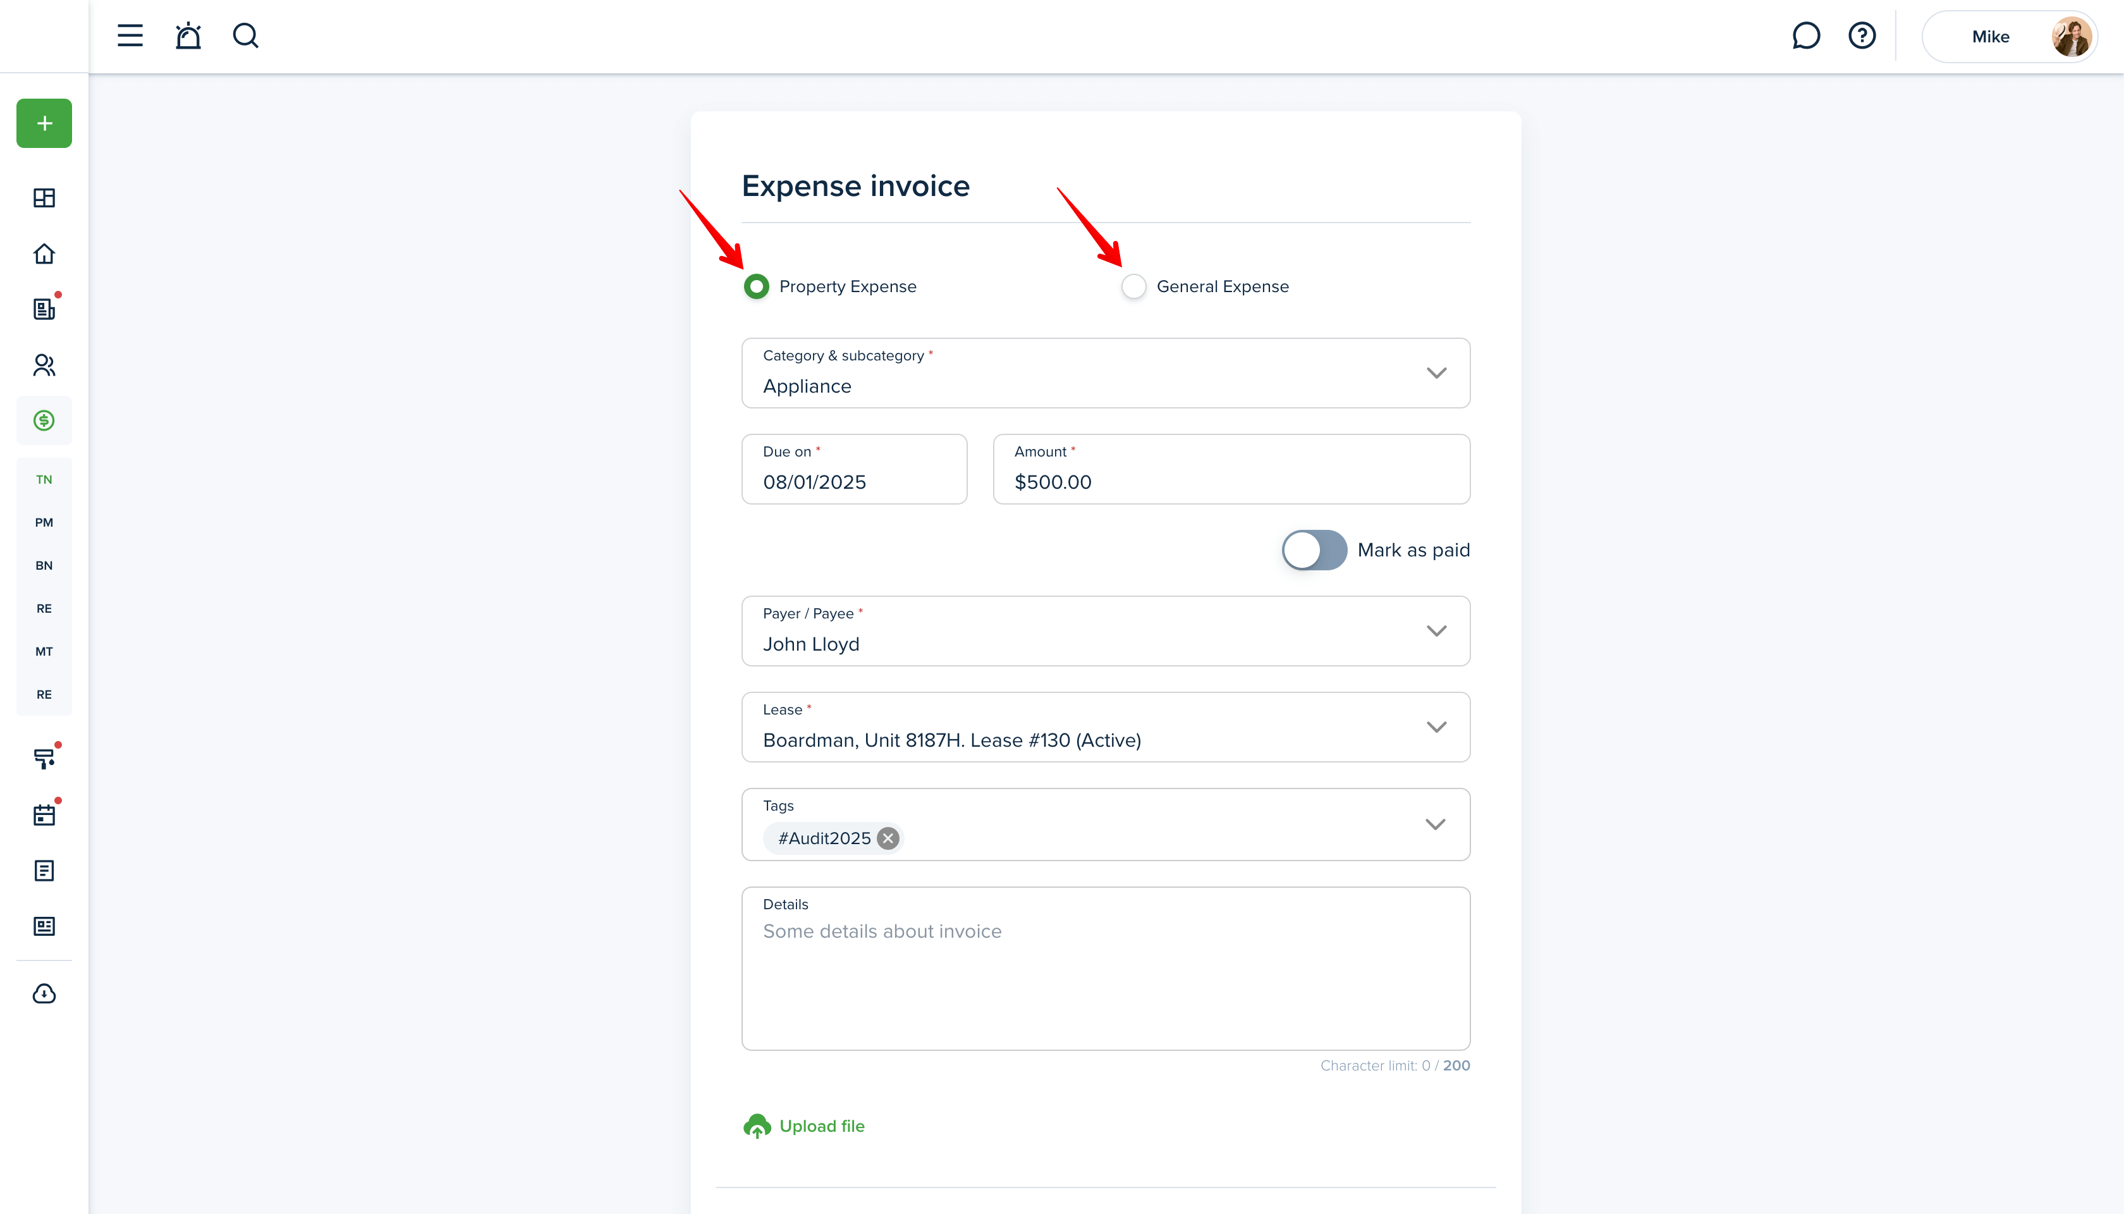Open search with the magnifier icon
Viewport: 2124px width, 1214px height.
[246, 36]
